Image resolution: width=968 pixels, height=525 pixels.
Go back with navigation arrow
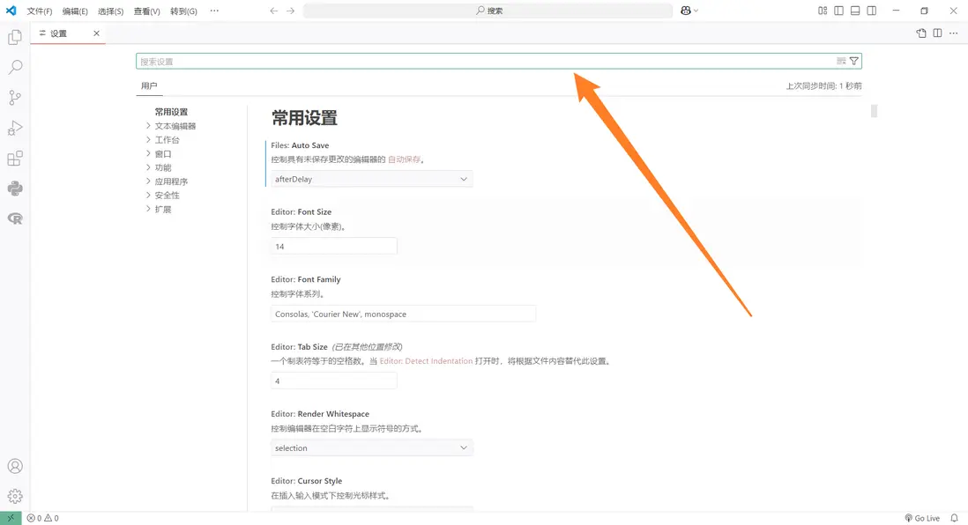tap(273, 11)
